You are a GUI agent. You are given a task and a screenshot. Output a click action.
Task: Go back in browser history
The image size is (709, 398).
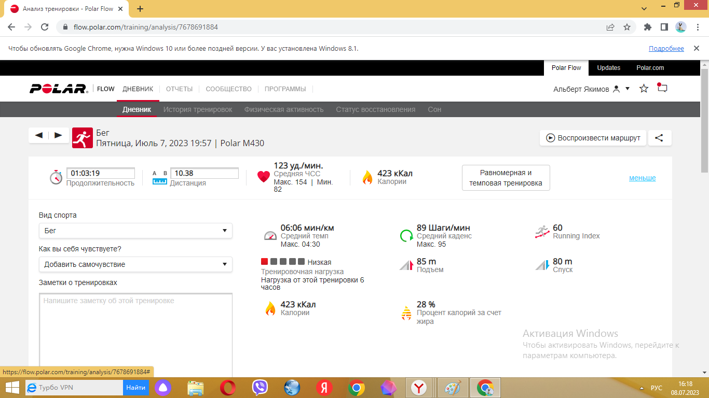coord(11,27)
